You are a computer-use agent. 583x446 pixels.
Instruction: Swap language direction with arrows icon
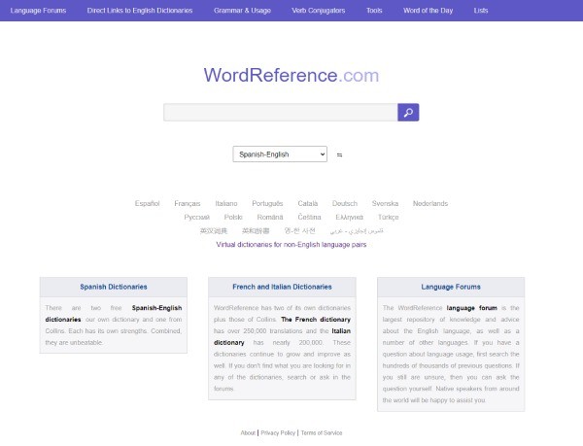(x=339, y=154)
